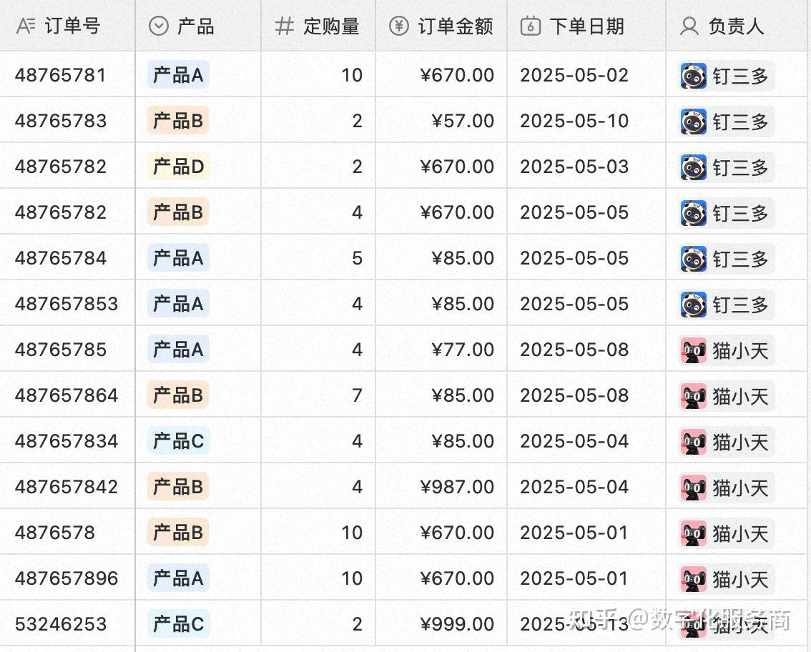
Task: Click the ¥987.00 amount cell
Action: click(441, 487)
